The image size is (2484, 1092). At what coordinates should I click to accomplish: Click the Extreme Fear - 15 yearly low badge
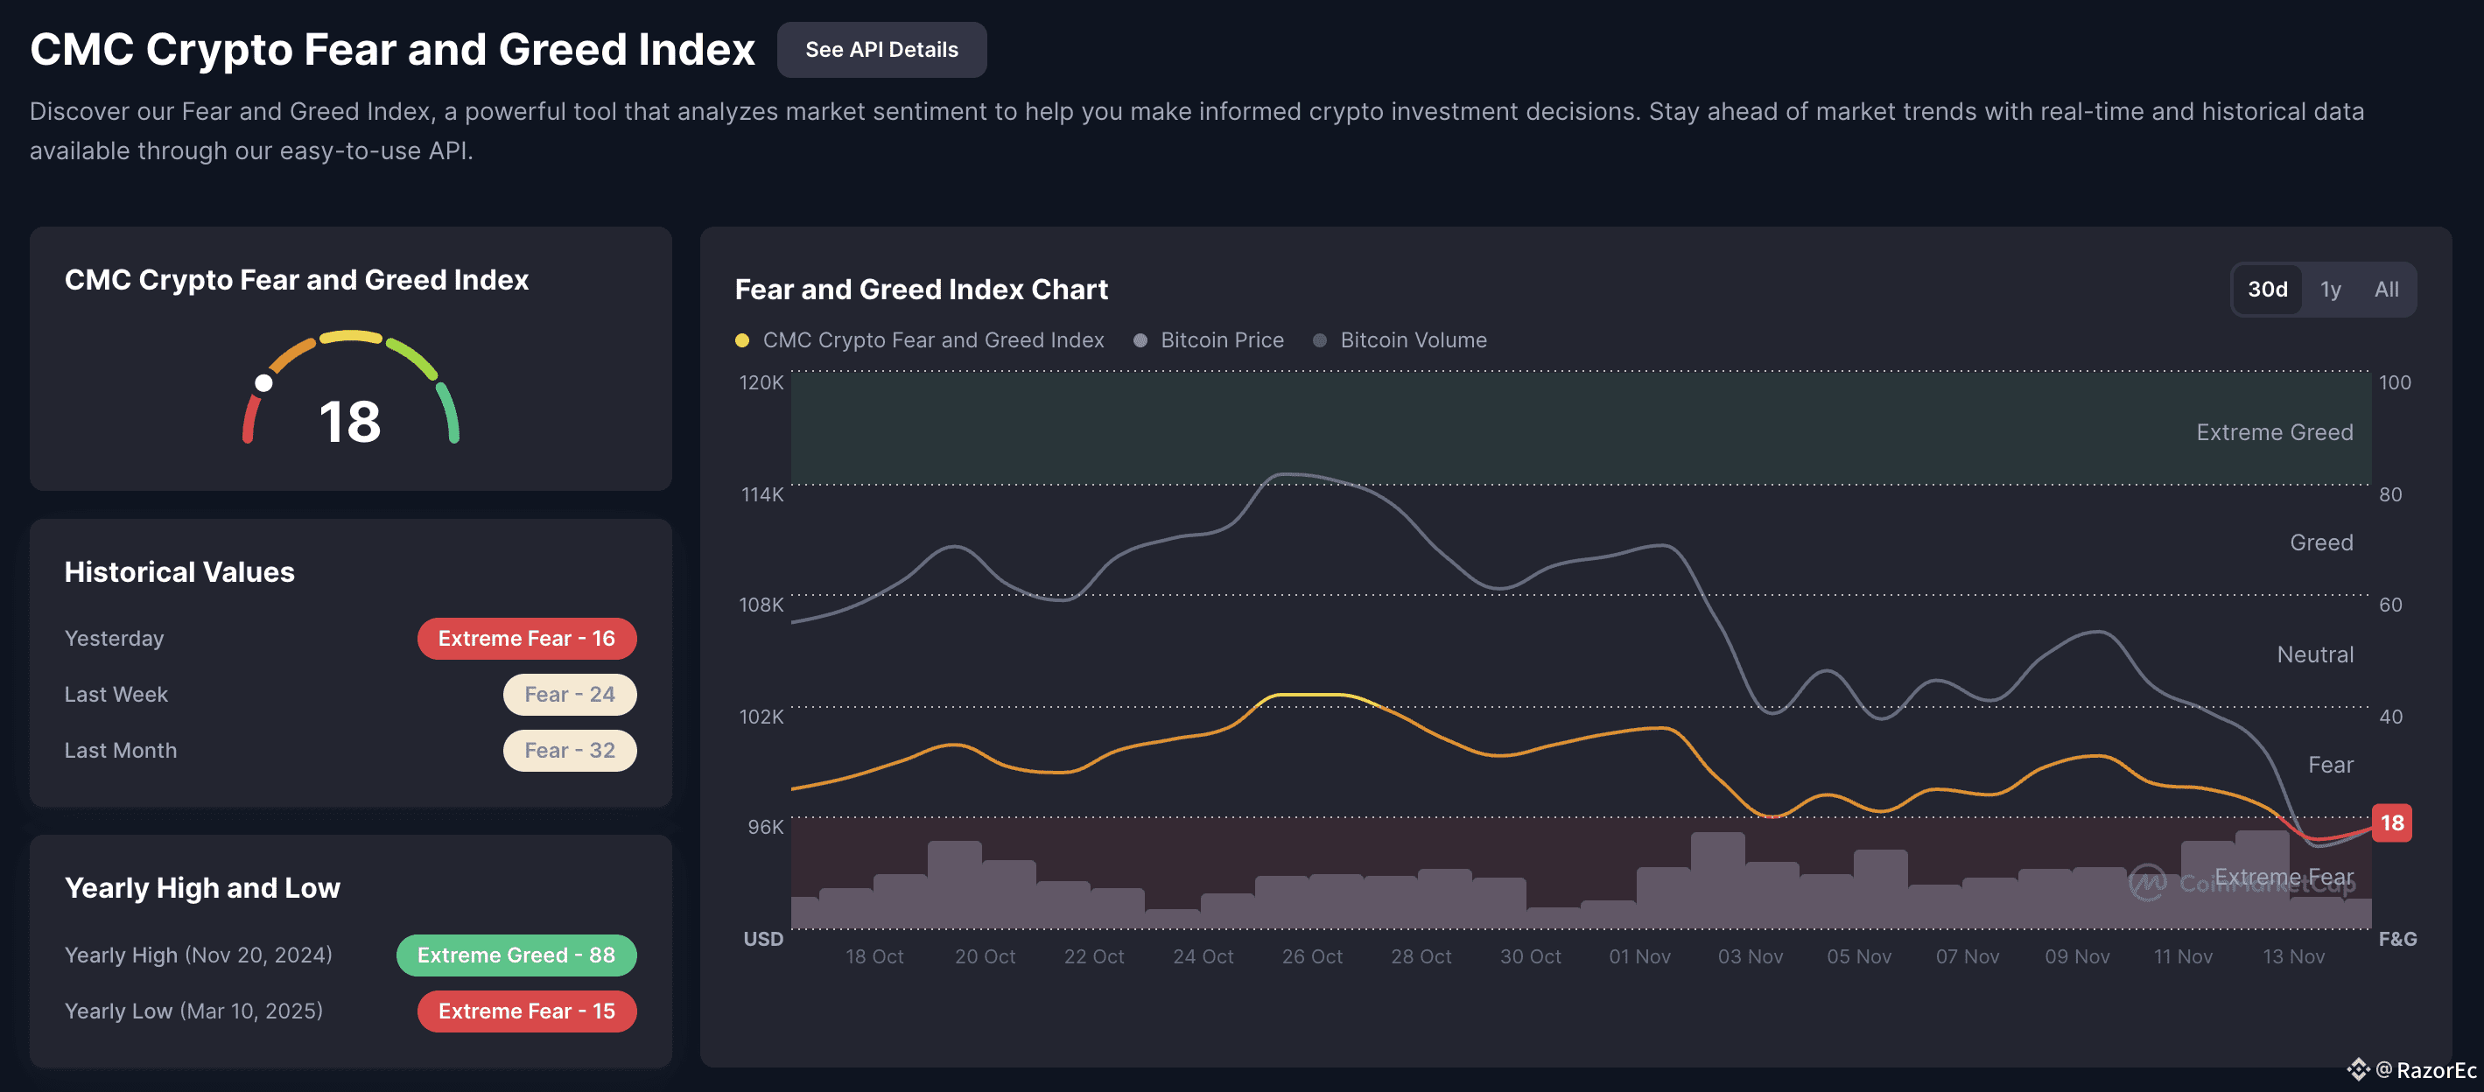[x=525, y=1010]
